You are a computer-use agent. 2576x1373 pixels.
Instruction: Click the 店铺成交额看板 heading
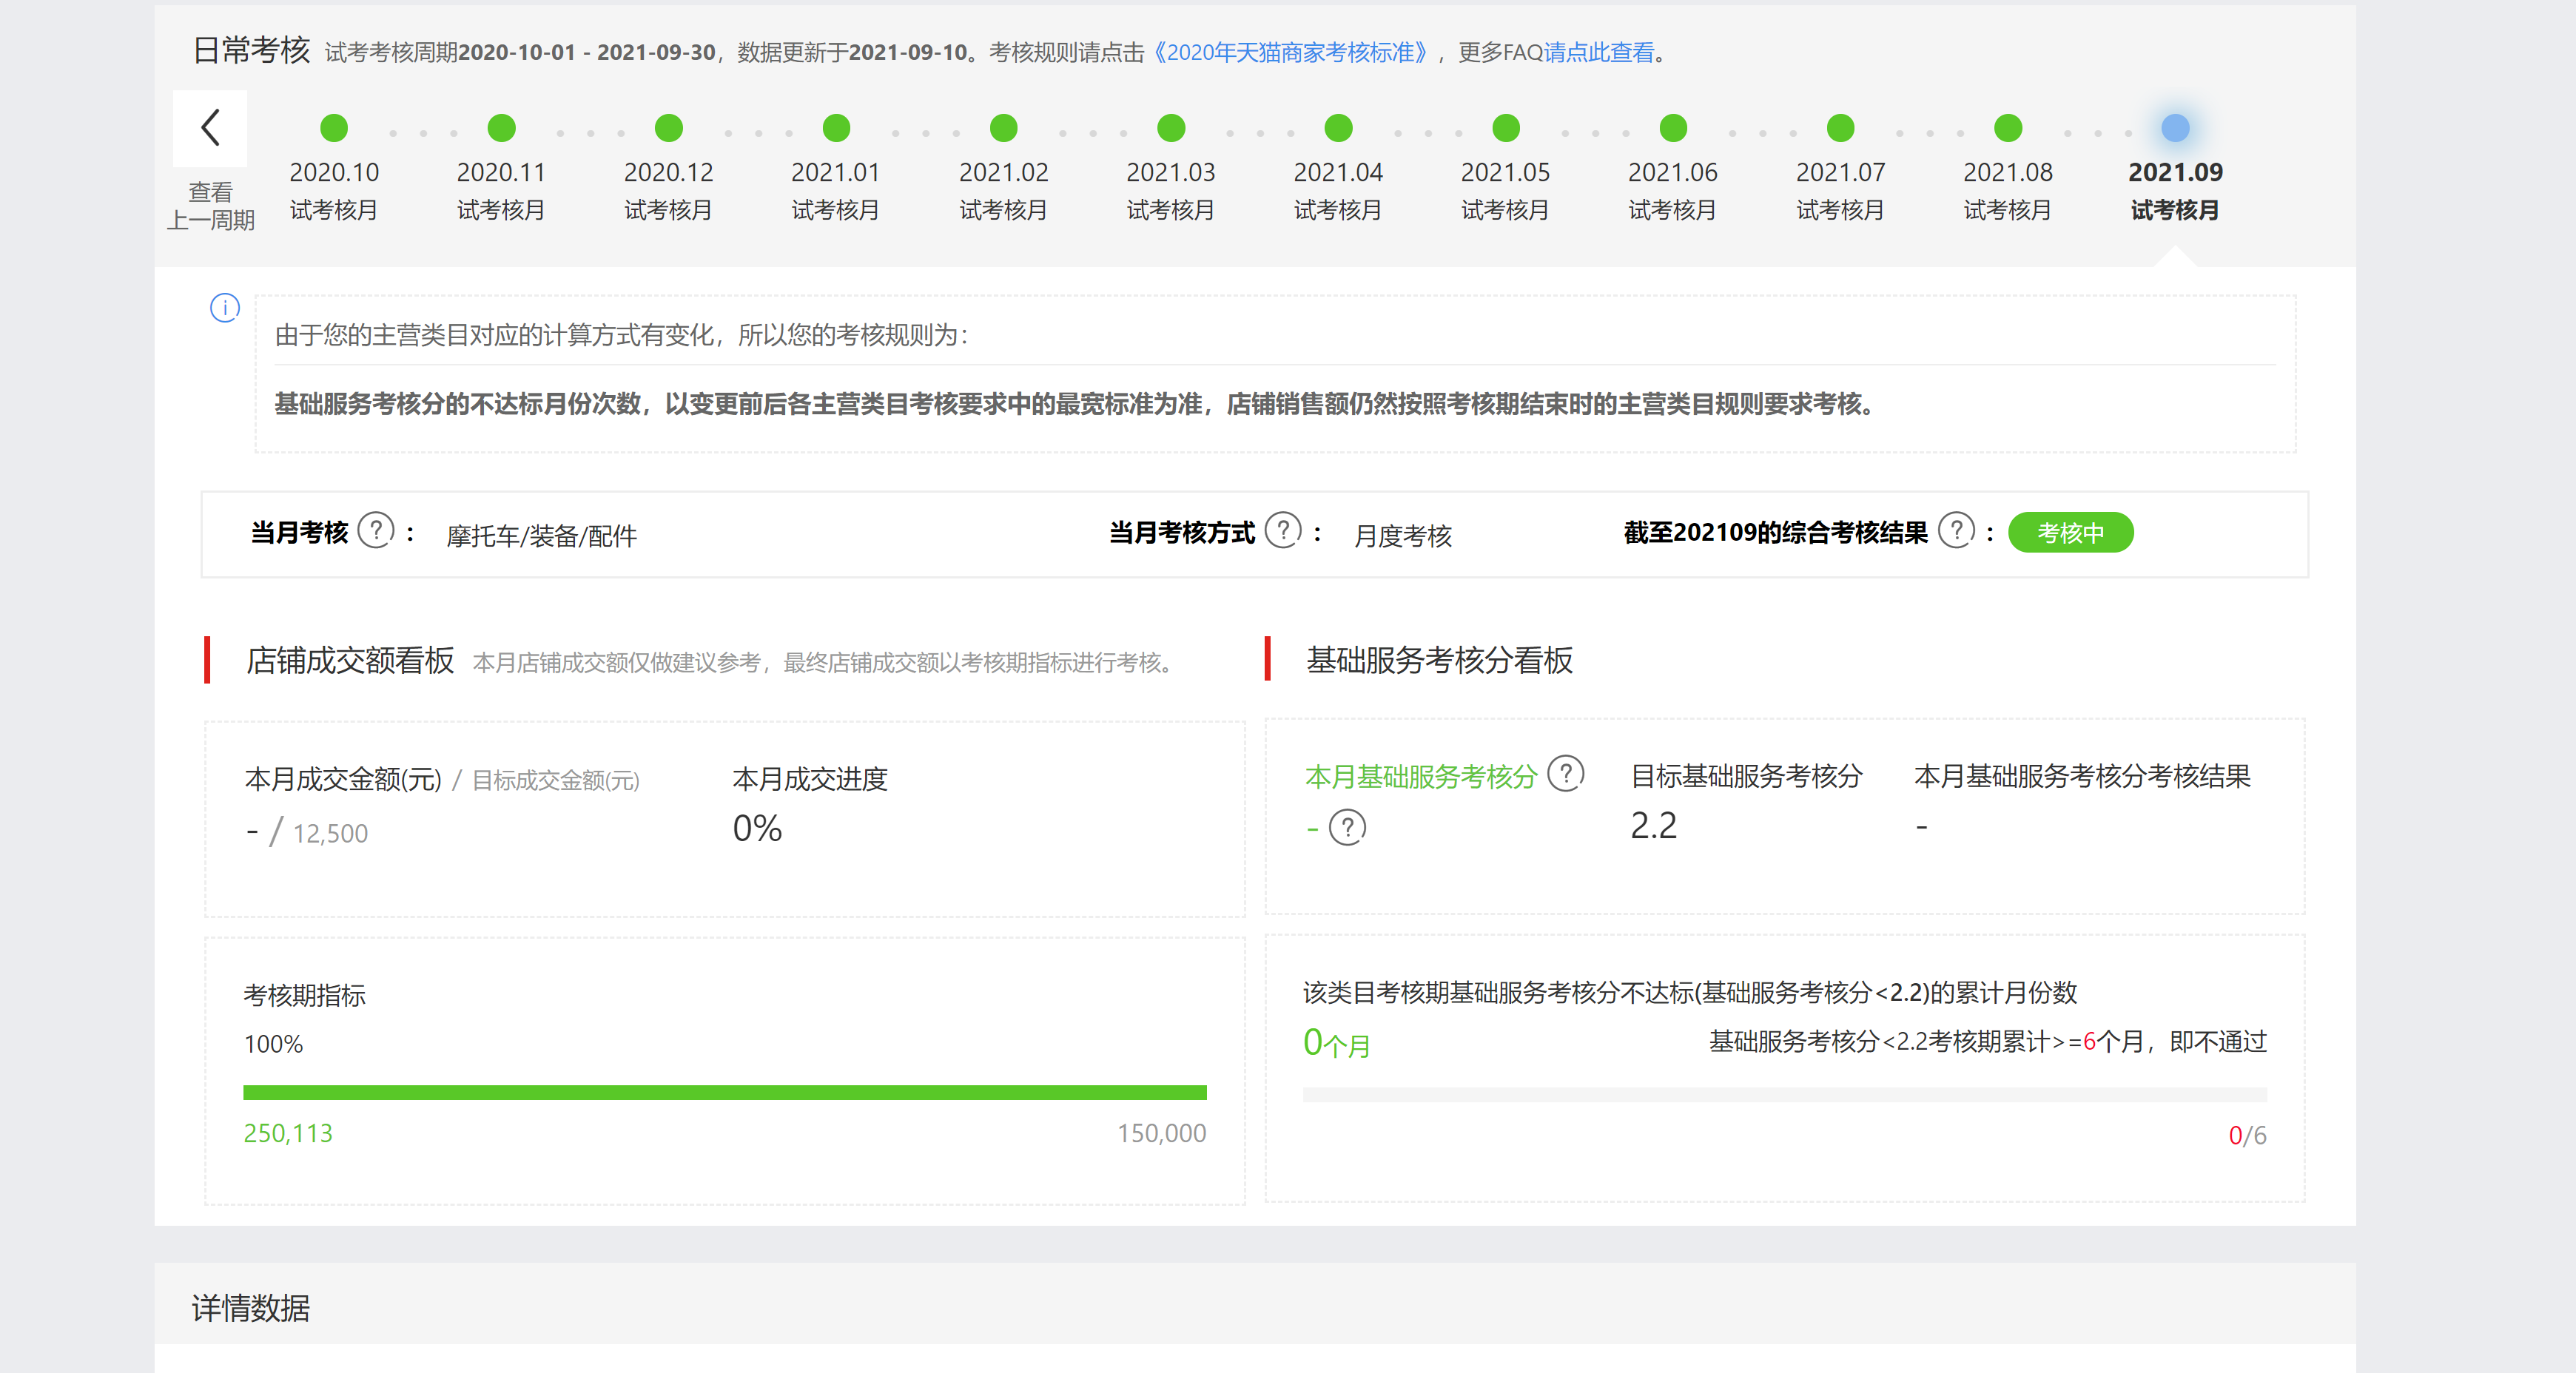(350, 660)
